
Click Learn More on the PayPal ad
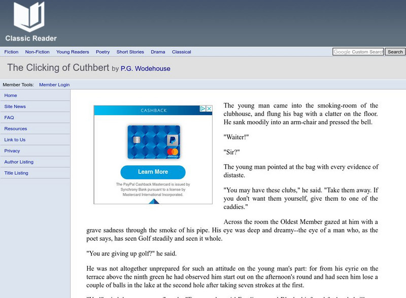pos(153,172)
